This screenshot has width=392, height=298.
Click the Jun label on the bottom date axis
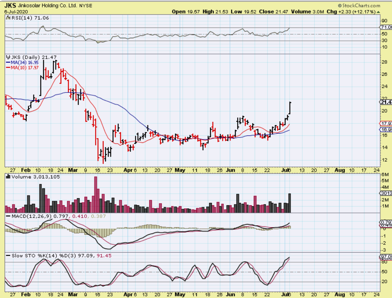pyautogui.click(x=231, y=294)
